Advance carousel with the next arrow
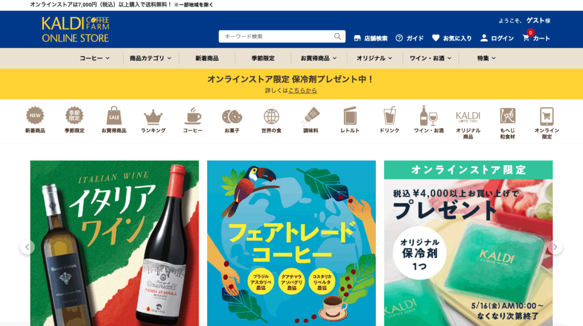 (x=555, y=247)
